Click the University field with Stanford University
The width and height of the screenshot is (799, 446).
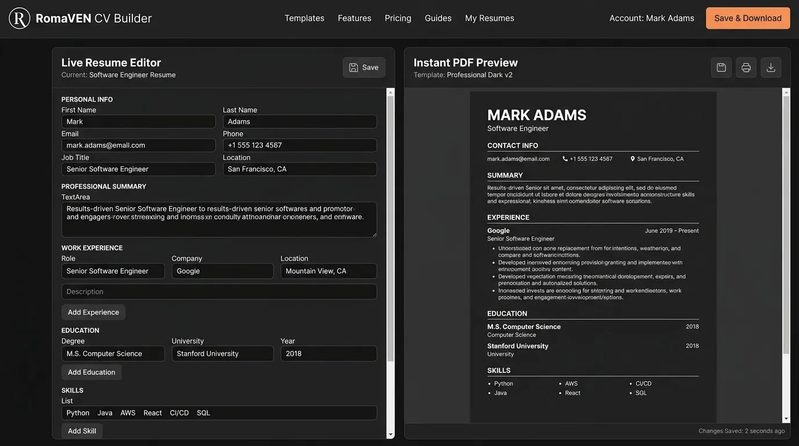click(222, 354)
